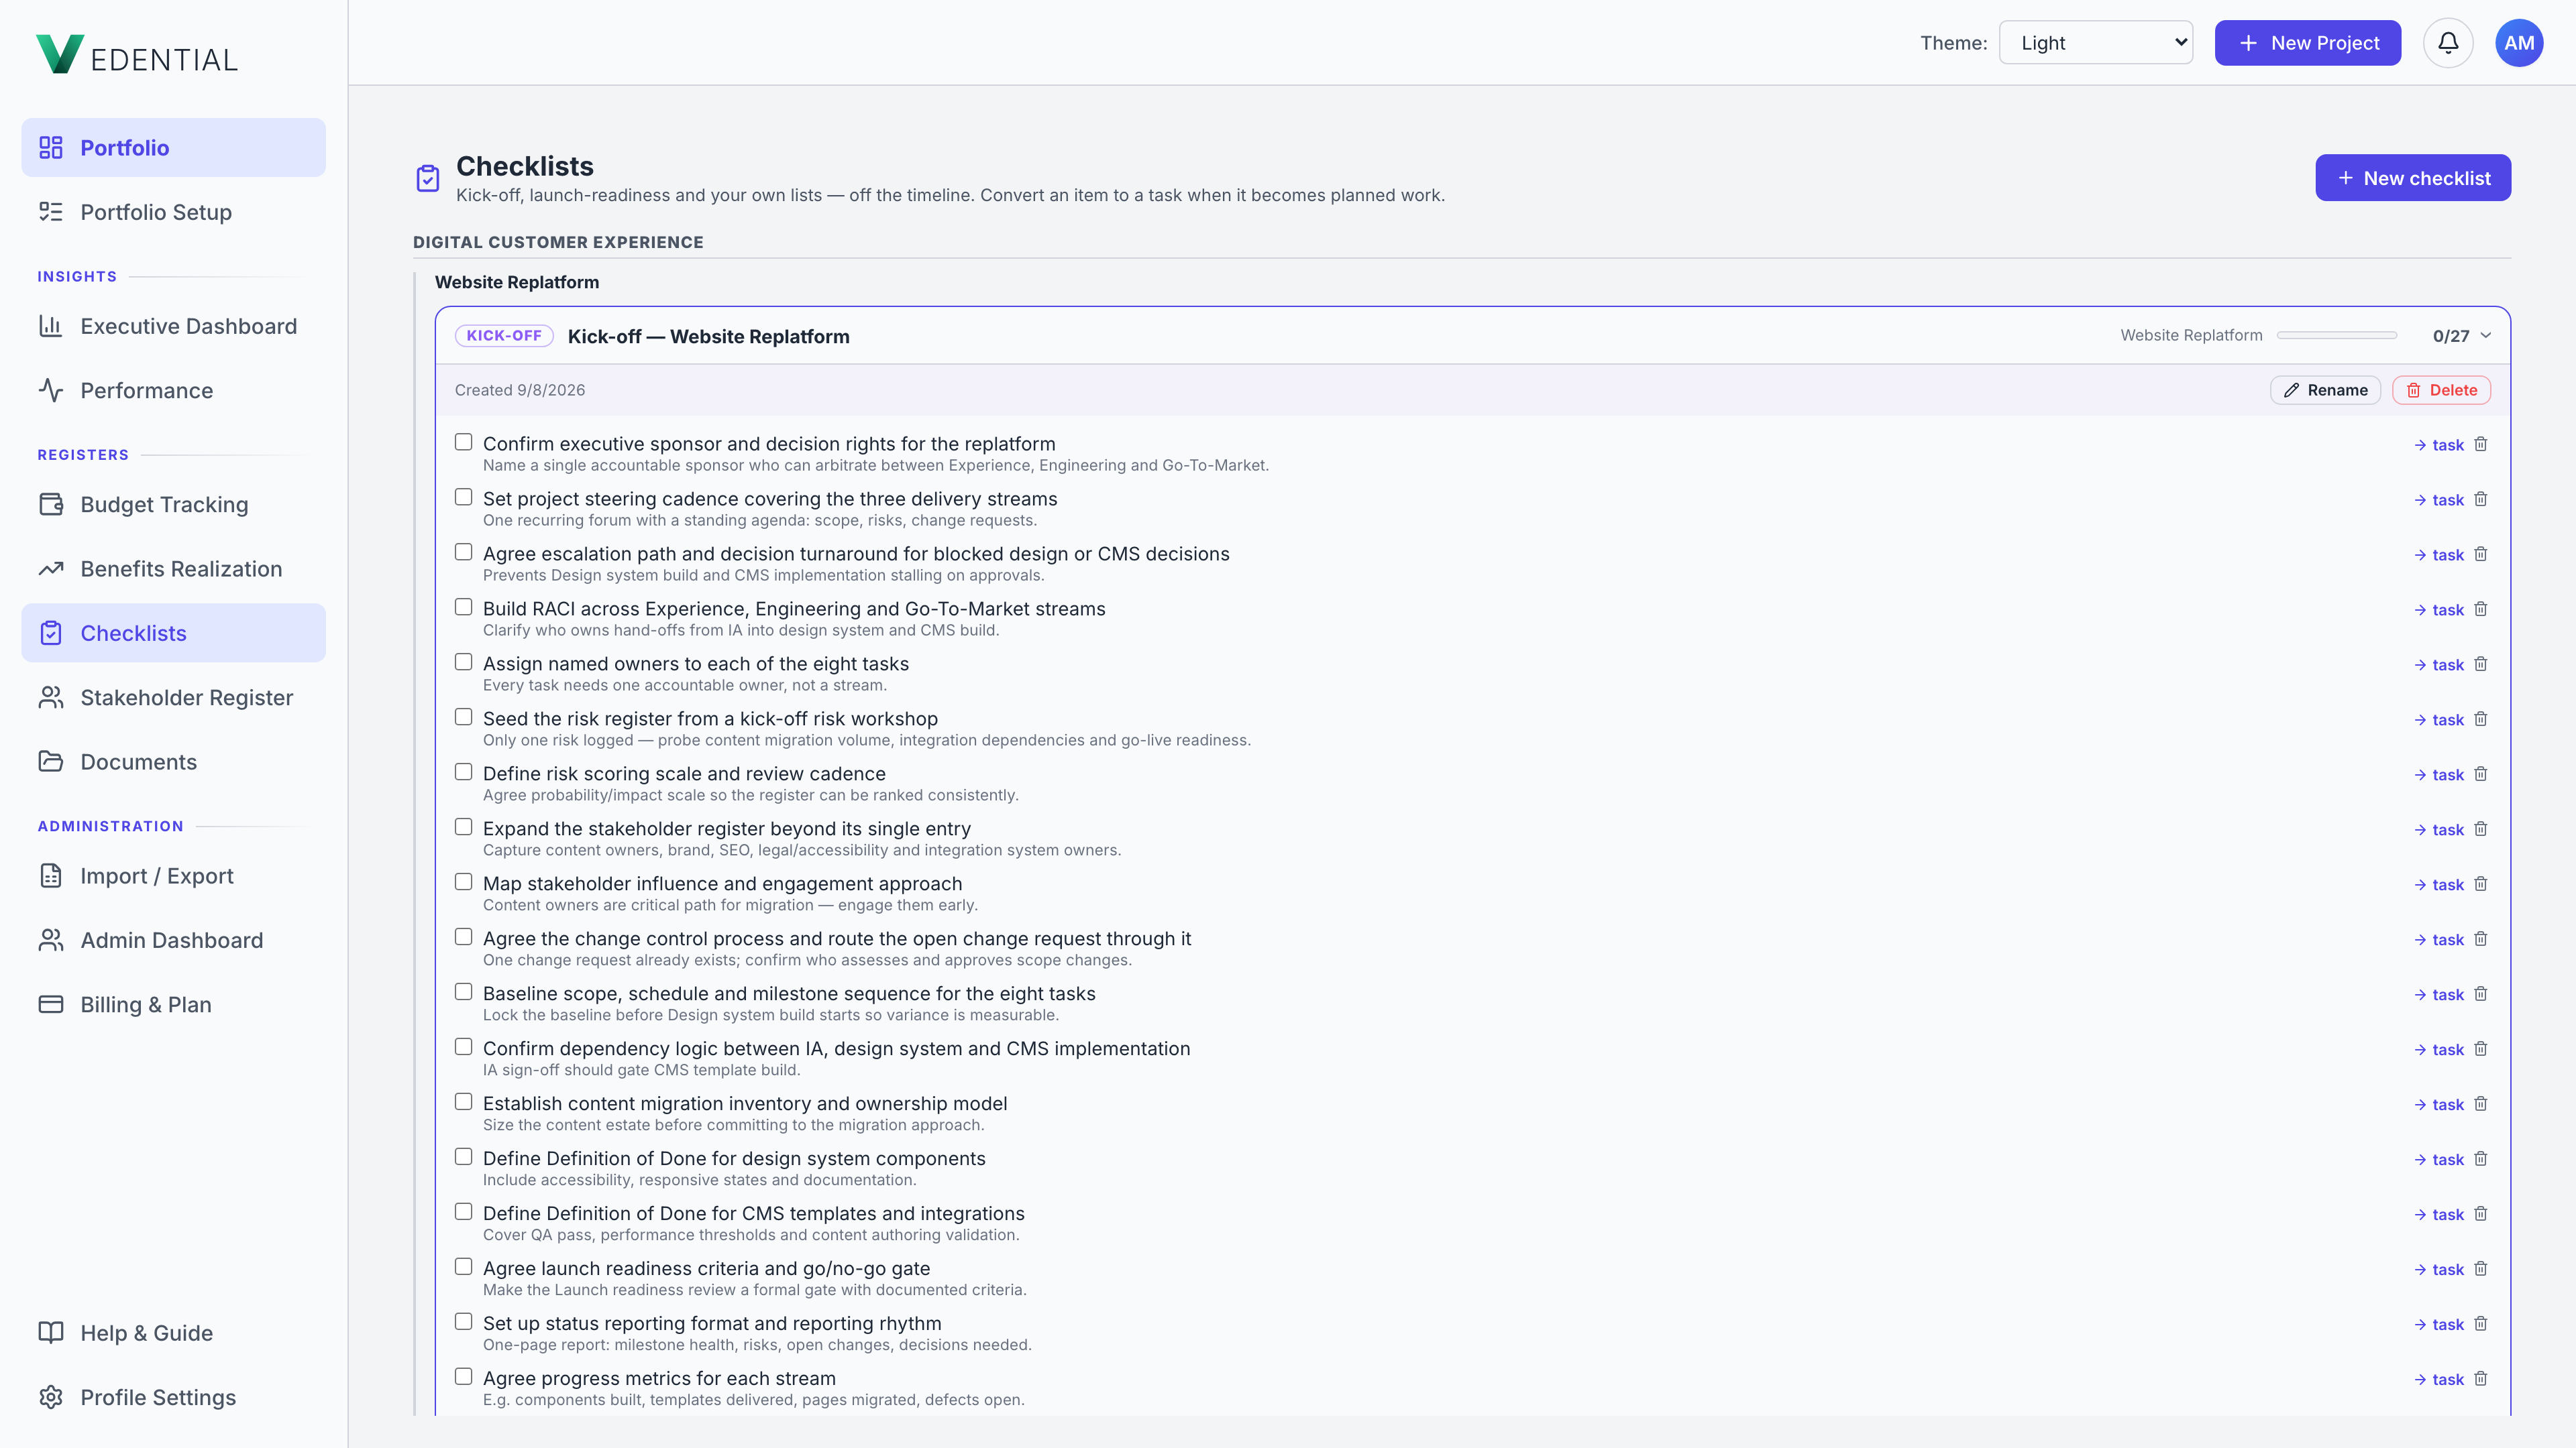The width and height of the screenshot is (2576, 1448).
Task: Delete the 'Confirm executive sponsor' item via trash icon
Action: (2481, 444)
